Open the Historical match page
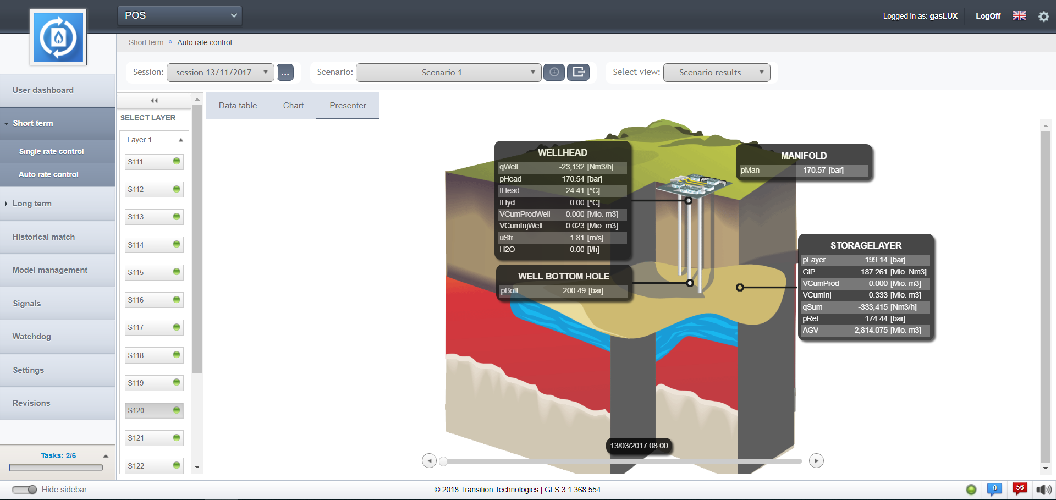1056x500 pixels. (44, 237)
